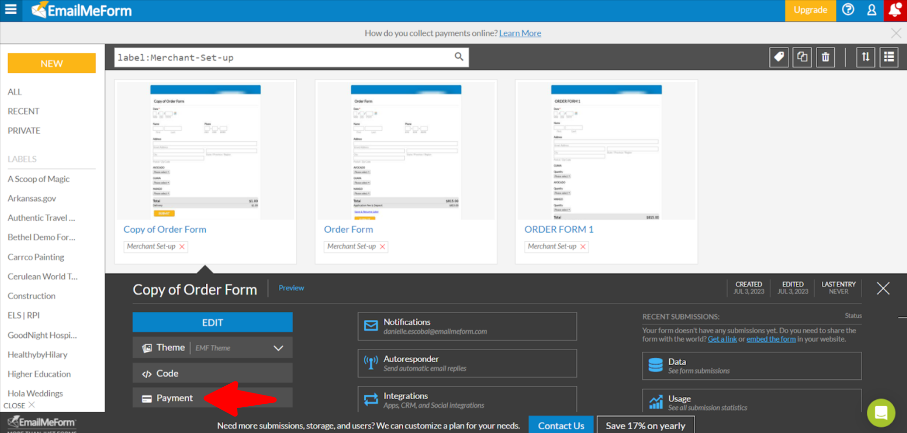Select the Carrco Painting label
Viewport: 907px width, 433px height.
[36, 257]
